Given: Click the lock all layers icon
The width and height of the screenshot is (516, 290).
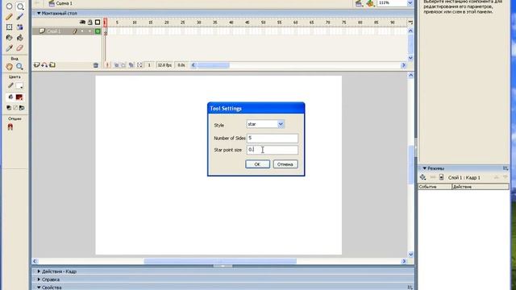Looking at the screenshot, I should pos(89,23).
